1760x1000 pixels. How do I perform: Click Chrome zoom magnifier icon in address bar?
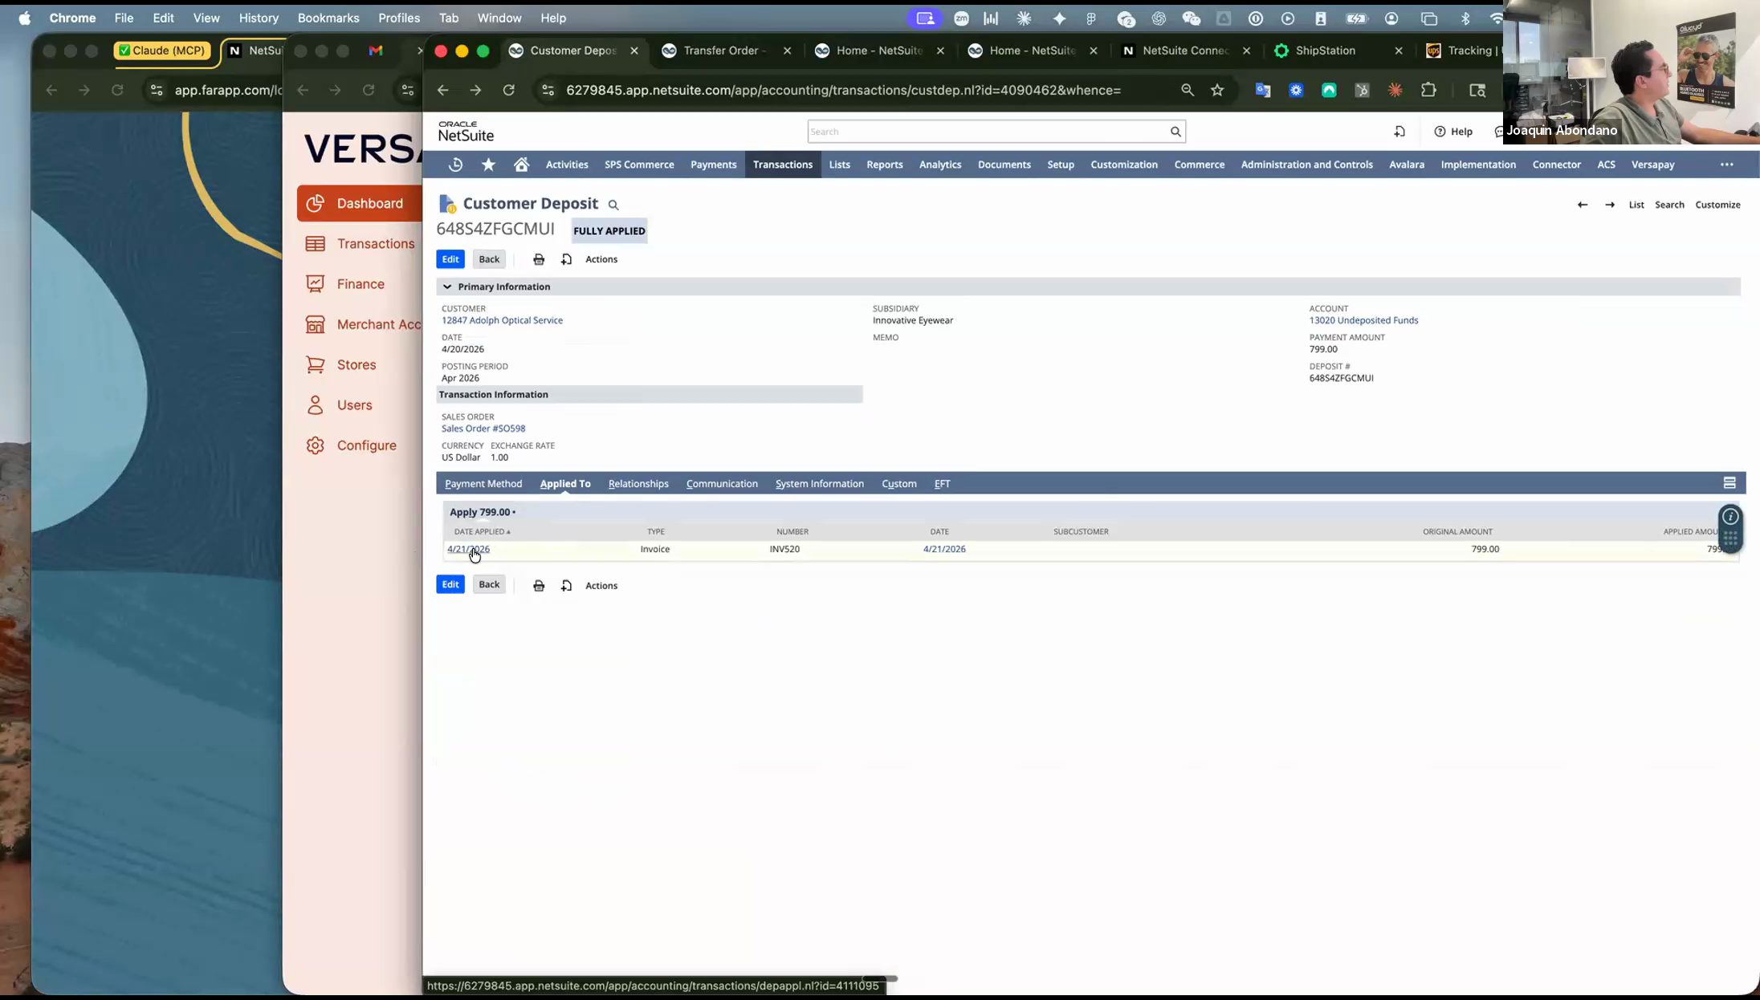1188,90
